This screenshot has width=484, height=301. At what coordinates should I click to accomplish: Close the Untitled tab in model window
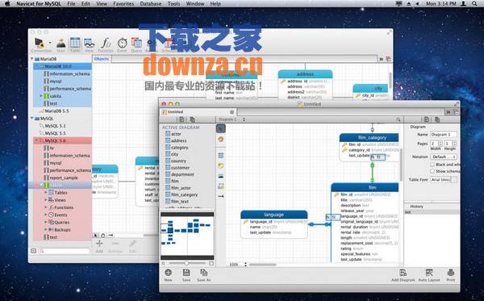[232, 111]
